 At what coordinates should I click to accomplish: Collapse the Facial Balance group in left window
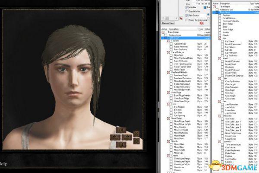pos(168,52)
